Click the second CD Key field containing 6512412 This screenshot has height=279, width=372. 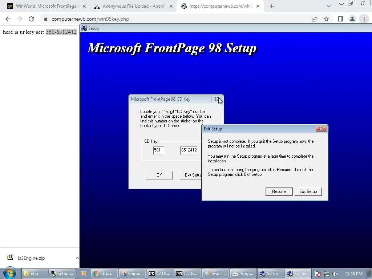[189, 150]
